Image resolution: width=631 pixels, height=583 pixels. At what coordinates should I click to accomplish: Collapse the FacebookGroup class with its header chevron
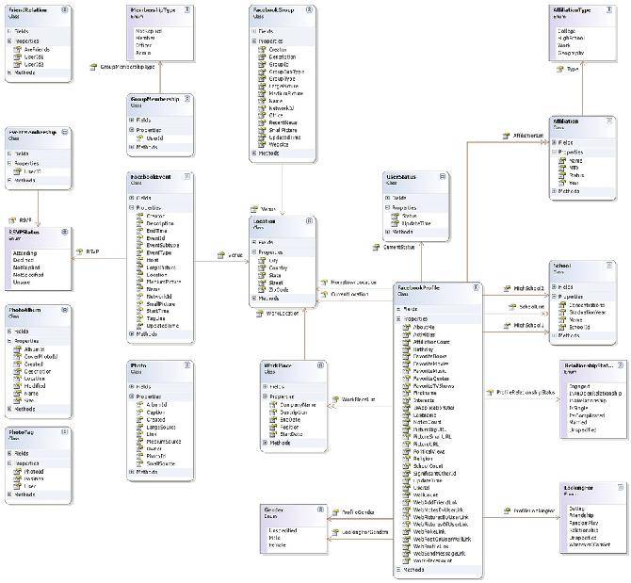coord(309,9)
